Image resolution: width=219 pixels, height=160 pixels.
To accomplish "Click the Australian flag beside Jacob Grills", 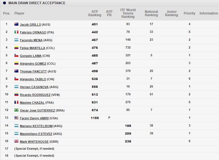I will pyautogui.click(x=16, y=24).
